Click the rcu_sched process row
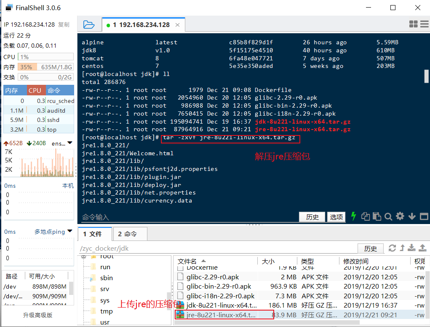 coord(39,101)
